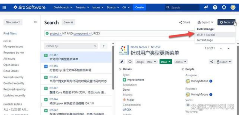Image resolution: width=248 pixels, height=138 pixels.
Task: Open the Boards menu
Action: point(113,7)
